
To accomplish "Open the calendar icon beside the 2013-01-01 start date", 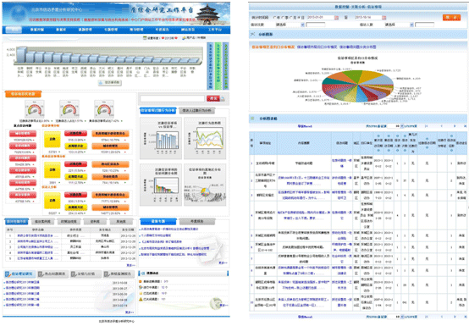I will pos(336,18).
